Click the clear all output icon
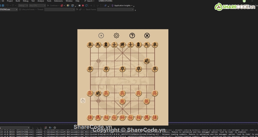Image resolution: width=258 pixels, height=137 pixels. click(46, 128)
